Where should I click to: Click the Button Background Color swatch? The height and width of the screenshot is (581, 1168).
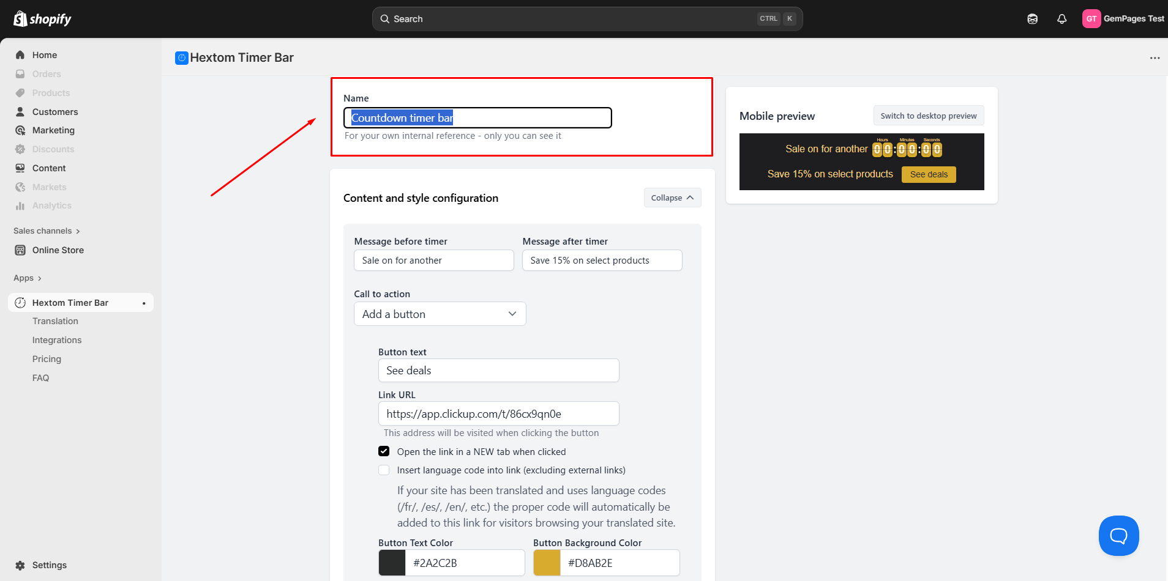[547, 563]
